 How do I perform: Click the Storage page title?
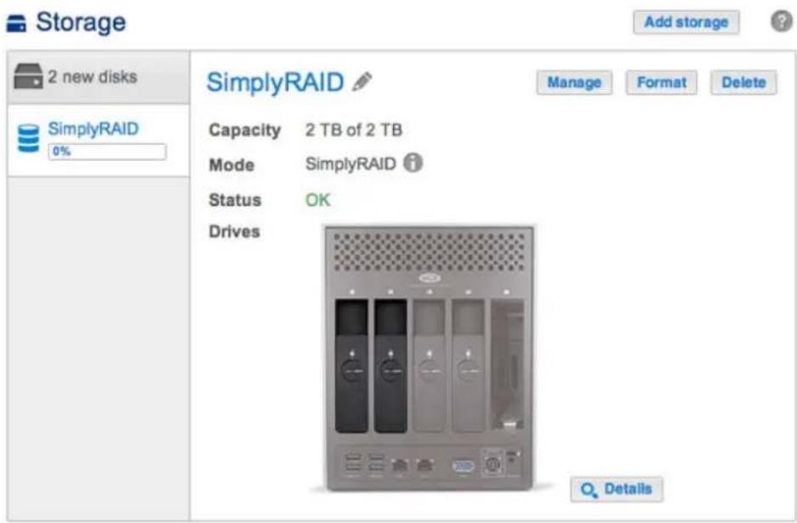click(81, 22)
